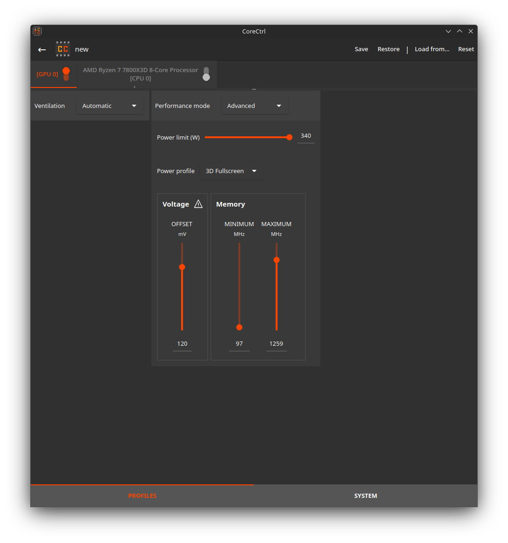Save the current profile

(361, 49)
